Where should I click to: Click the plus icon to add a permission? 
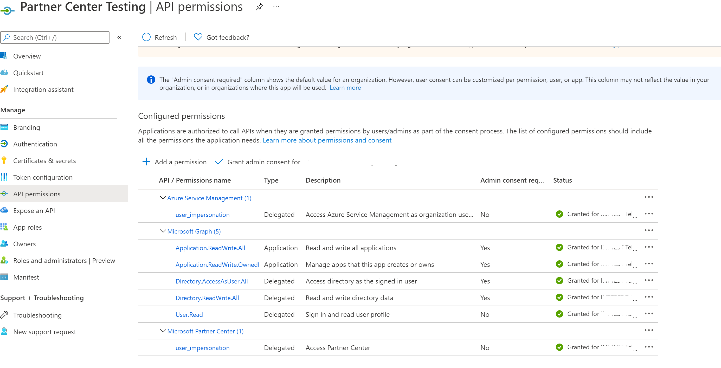point(146,162)
